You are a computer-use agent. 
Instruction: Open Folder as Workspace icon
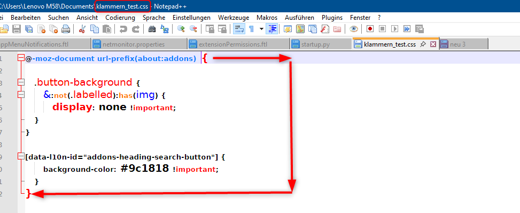point(337,29)
